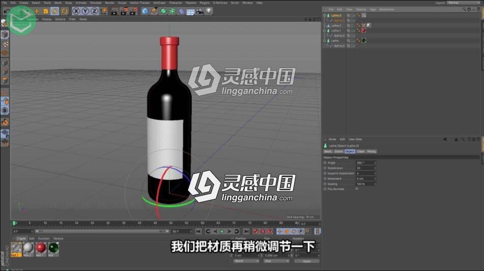Screen dimensions: 484x271
Task: Switch to Object tab in Attributes
Action: [350, 152]
